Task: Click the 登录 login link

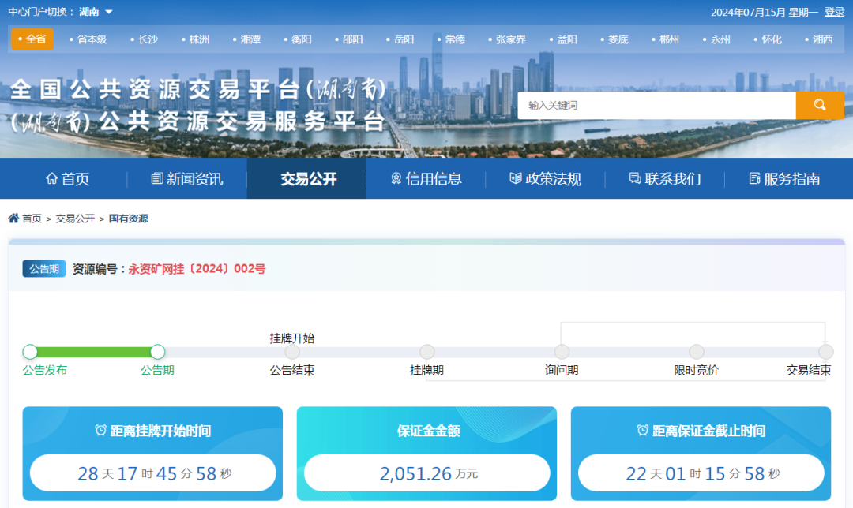Action: point(834,12)
